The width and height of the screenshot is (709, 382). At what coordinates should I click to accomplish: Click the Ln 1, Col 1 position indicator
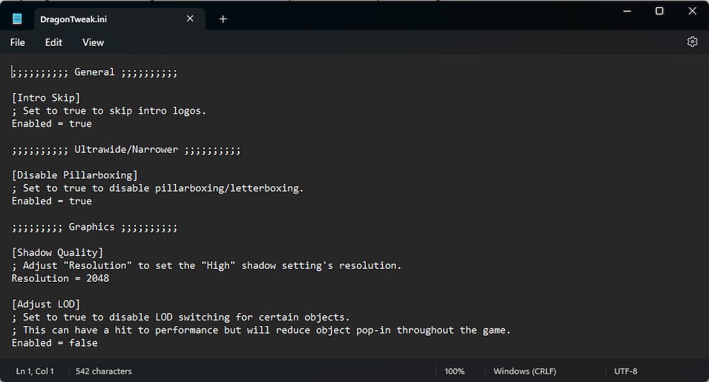[x=35, y=371]
